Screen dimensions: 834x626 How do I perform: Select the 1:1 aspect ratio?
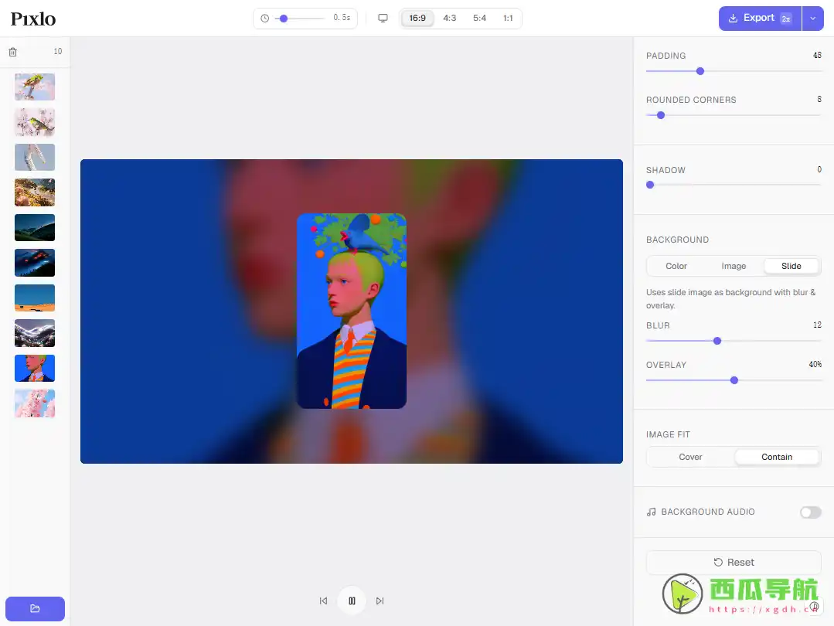[508, 17]
